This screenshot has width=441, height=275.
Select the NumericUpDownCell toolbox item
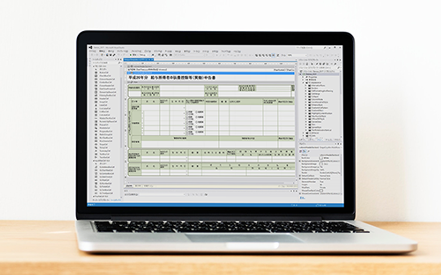(x=108, y=121)
